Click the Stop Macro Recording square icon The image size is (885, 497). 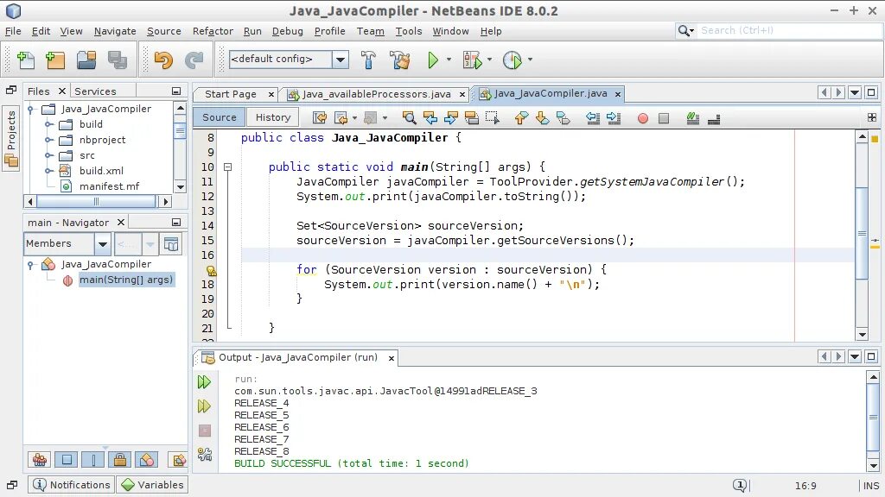pyautogui.click(x=664, y=118)
